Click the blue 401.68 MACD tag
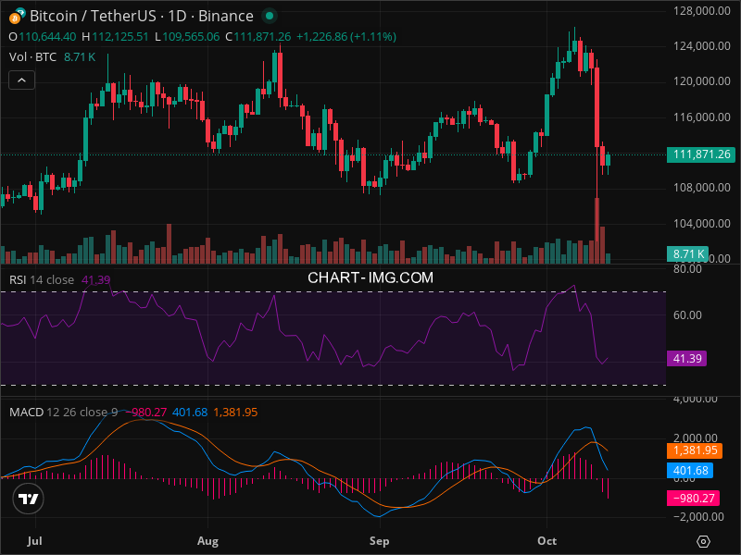This screenshot has width=741, height=555. (x=689, y=471)
